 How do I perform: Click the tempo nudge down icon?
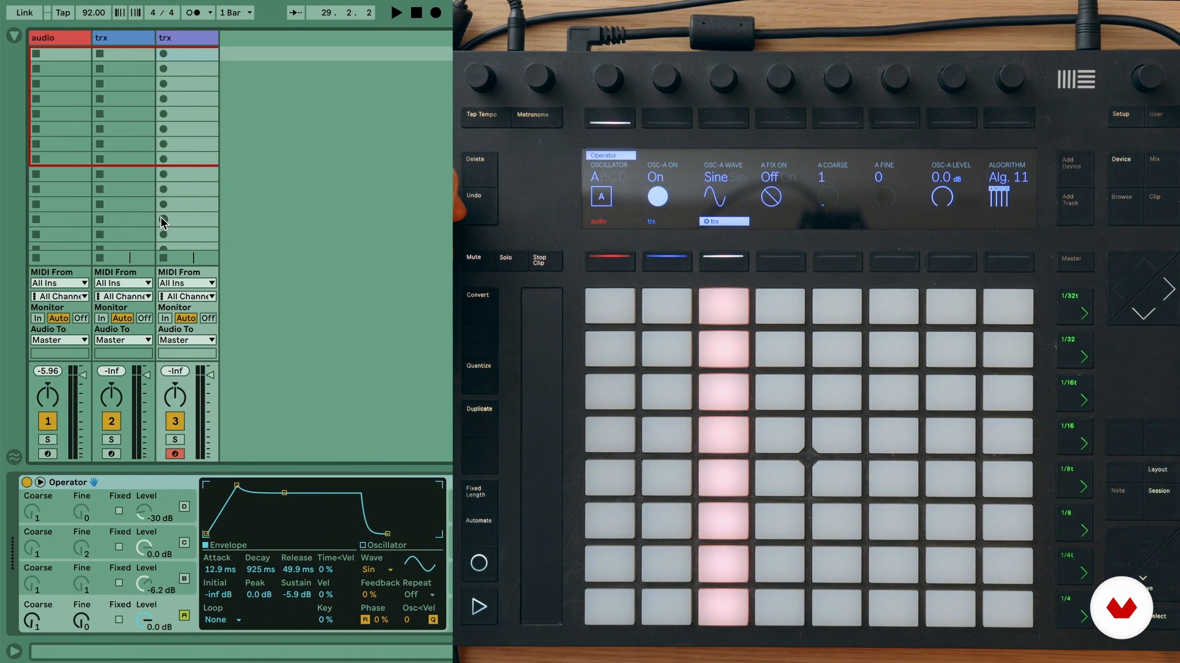(x=120, y=12)
